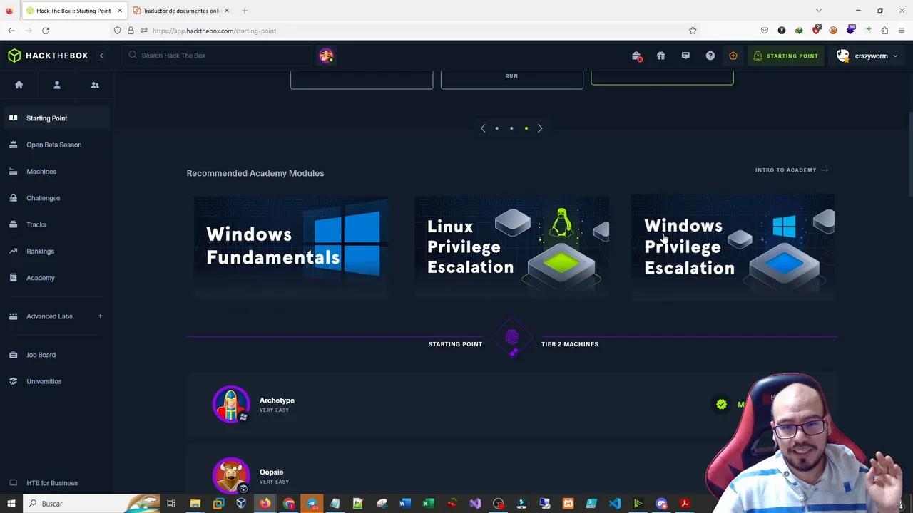Open the crazyworm user dropdown
The width and height of the screenshot is (913, 513).
[870, 56]
